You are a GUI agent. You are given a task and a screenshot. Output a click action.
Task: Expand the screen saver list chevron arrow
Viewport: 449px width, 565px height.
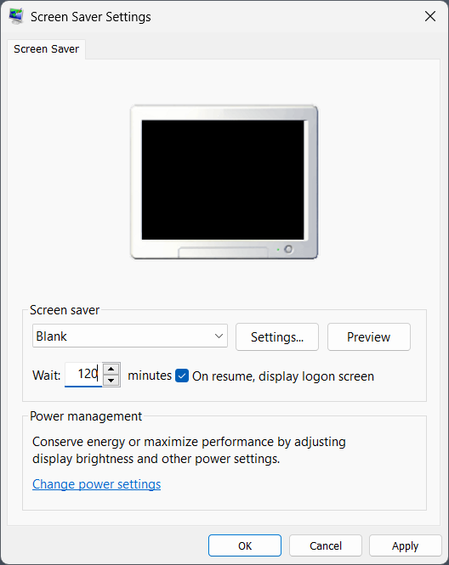pyautogui.click(x=219, y=336)
